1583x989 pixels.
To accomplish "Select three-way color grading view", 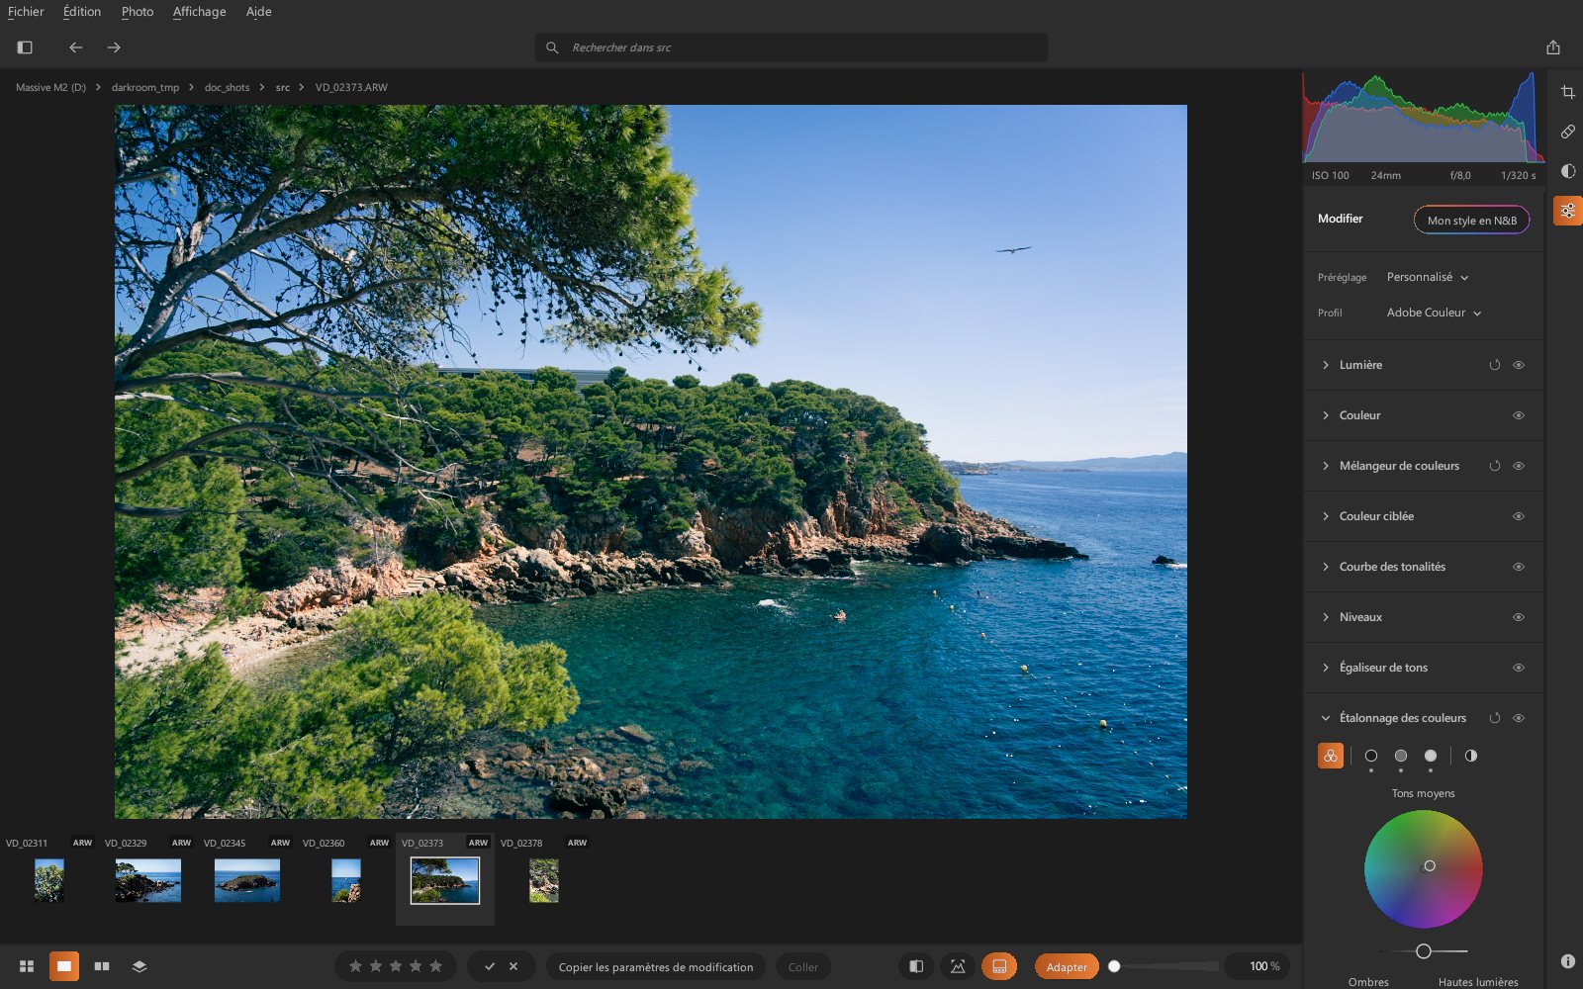I will (1331, 756).
